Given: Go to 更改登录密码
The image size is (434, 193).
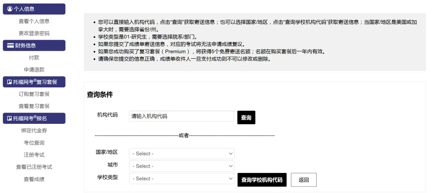Looking at the screenshot, I should coord(34,33).
